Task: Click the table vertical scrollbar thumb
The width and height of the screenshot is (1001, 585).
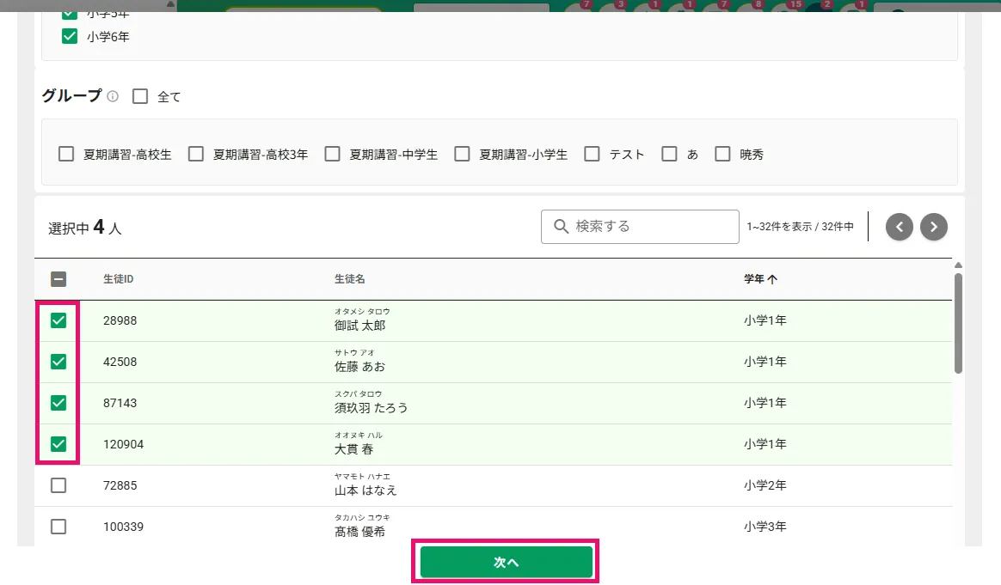Action: click(x=958, y=323)
